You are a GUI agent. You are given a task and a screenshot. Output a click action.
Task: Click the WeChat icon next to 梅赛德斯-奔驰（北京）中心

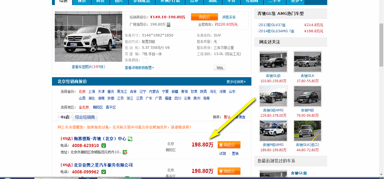(x=130, y=139)
